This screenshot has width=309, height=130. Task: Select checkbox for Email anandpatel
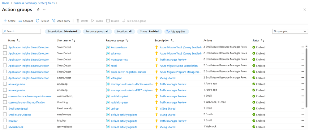point(5,108)
